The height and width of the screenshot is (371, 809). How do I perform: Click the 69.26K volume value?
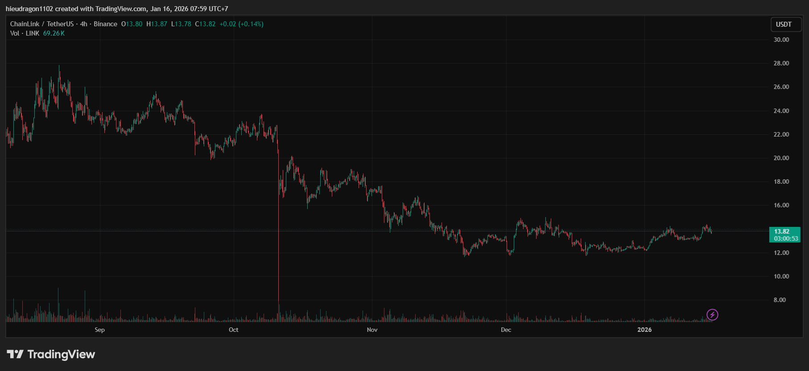pyautogui.click(x=54, y=33)
